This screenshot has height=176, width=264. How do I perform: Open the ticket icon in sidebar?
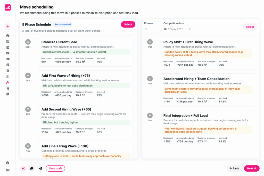coord(8,170)
